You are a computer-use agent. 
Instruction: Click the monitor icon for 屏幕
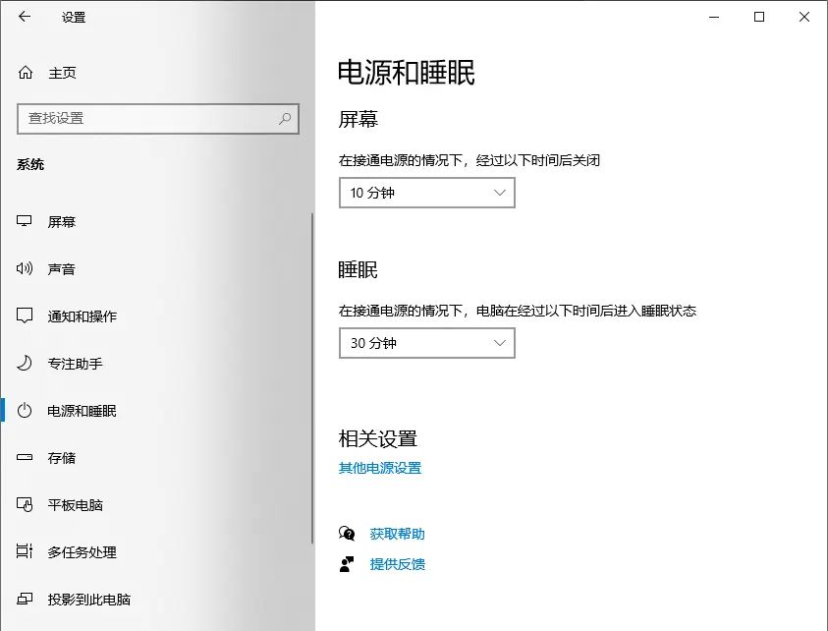point(25,221)
